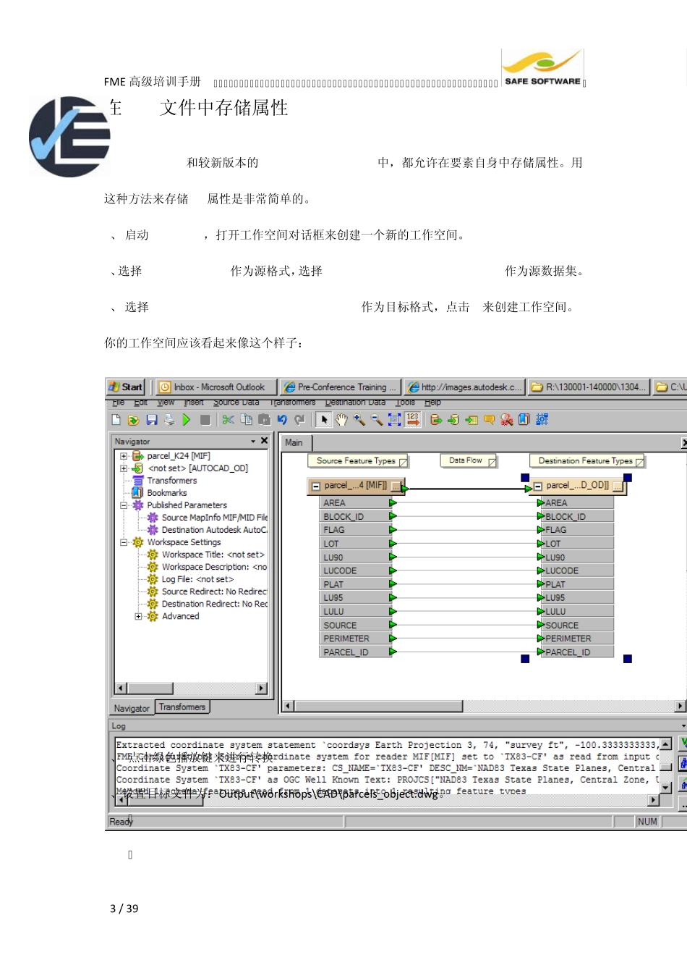Screen dimensions: 687x973
Task: Select Source MapInfo MIF/MID File parameter
Action: click(214, 518)
